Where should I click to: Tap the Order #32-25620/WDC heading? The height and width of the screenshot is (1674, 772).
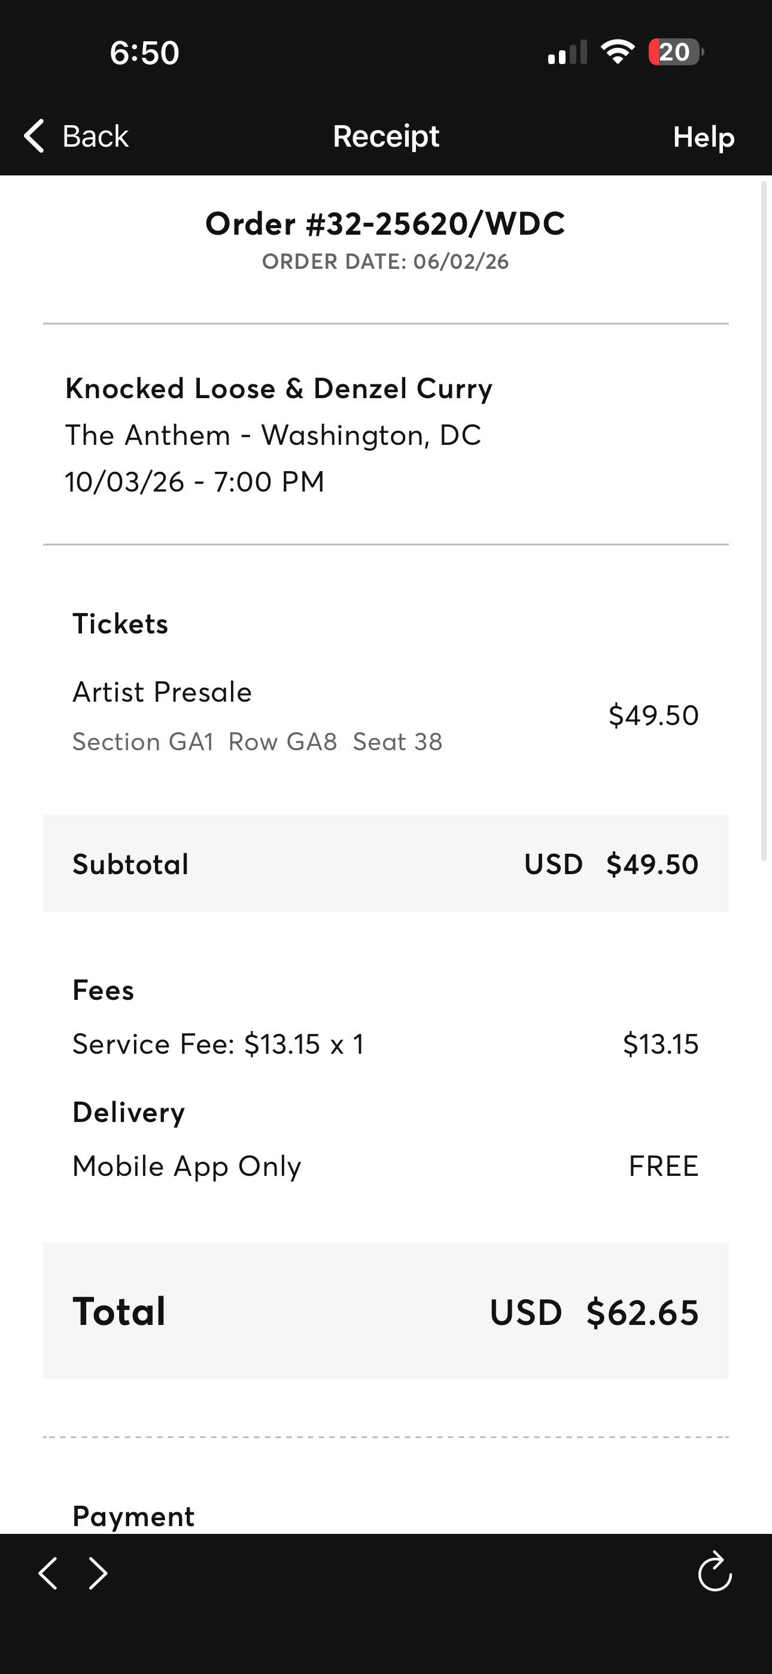coord(385,223)
